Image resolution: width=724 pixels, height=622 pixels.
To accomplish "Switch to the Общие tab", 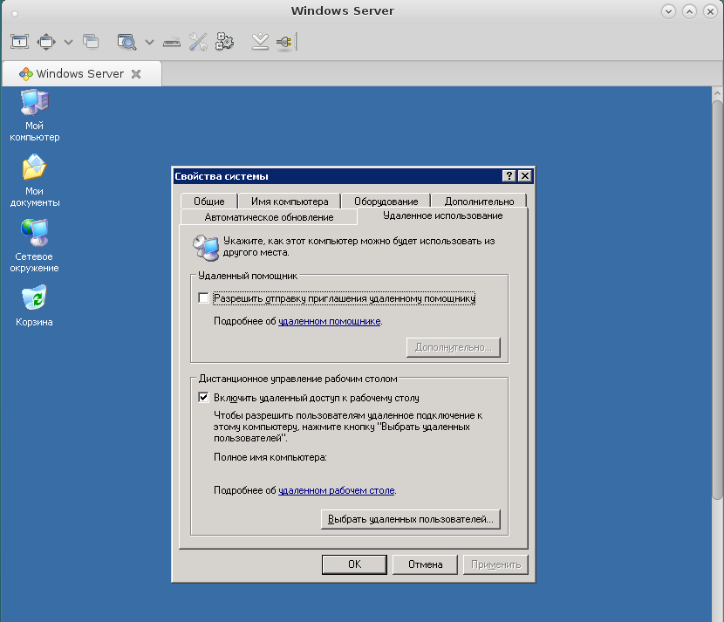I will coord(209,202).
